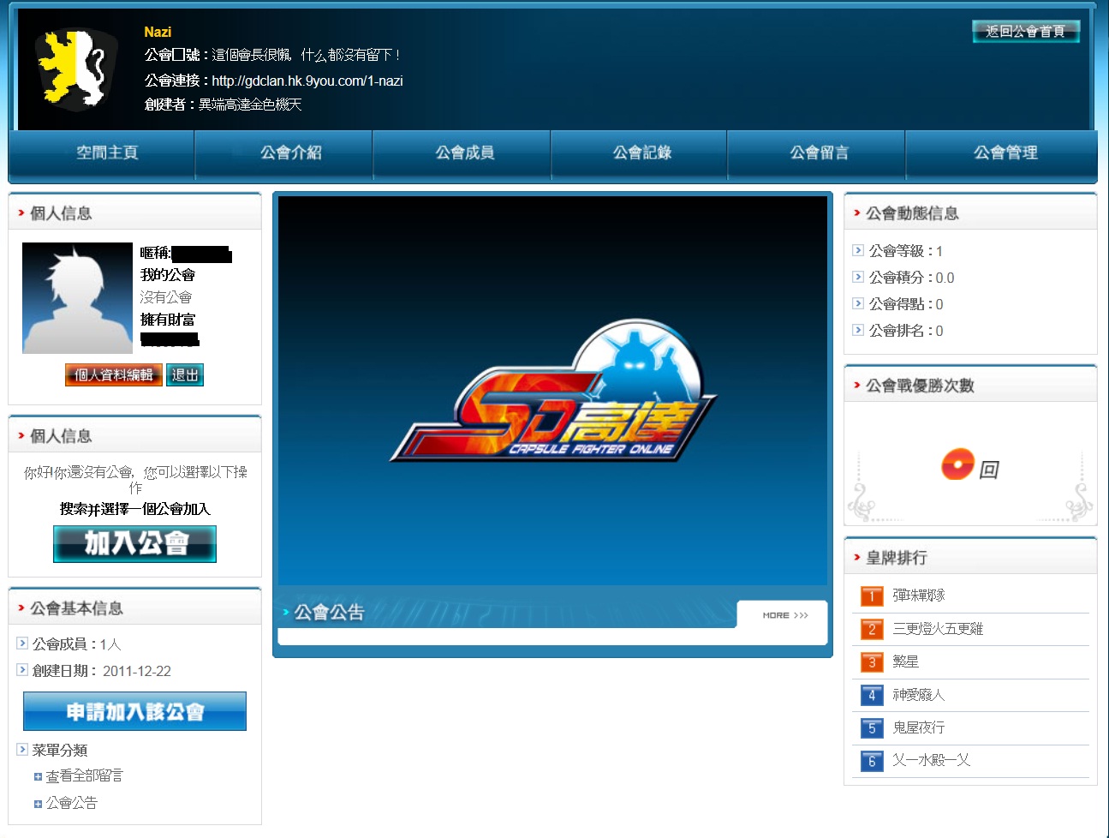Click the number 2 rank badge
Image resolution: width=1109 pixels, height=838 pixels.
click(x=872, y=630)
